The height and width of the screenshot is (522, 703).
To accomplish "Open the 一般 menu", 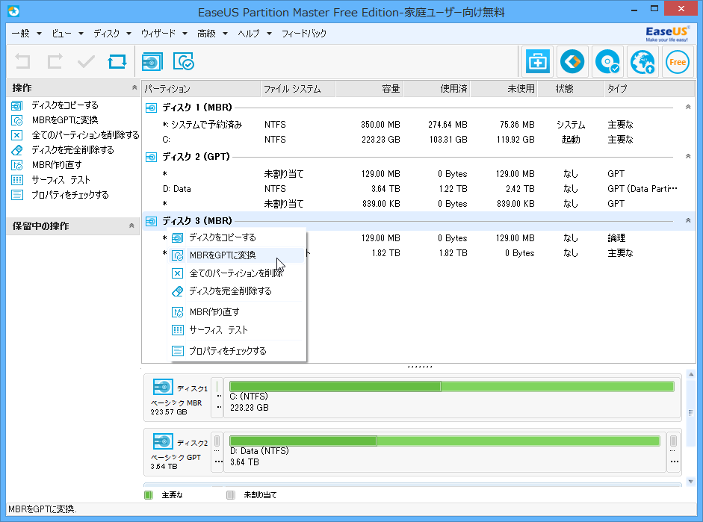I will pos(26,34).
